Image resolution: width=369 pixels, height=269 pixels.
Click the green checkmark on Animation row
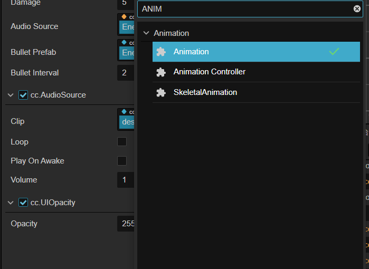point(334,52)
